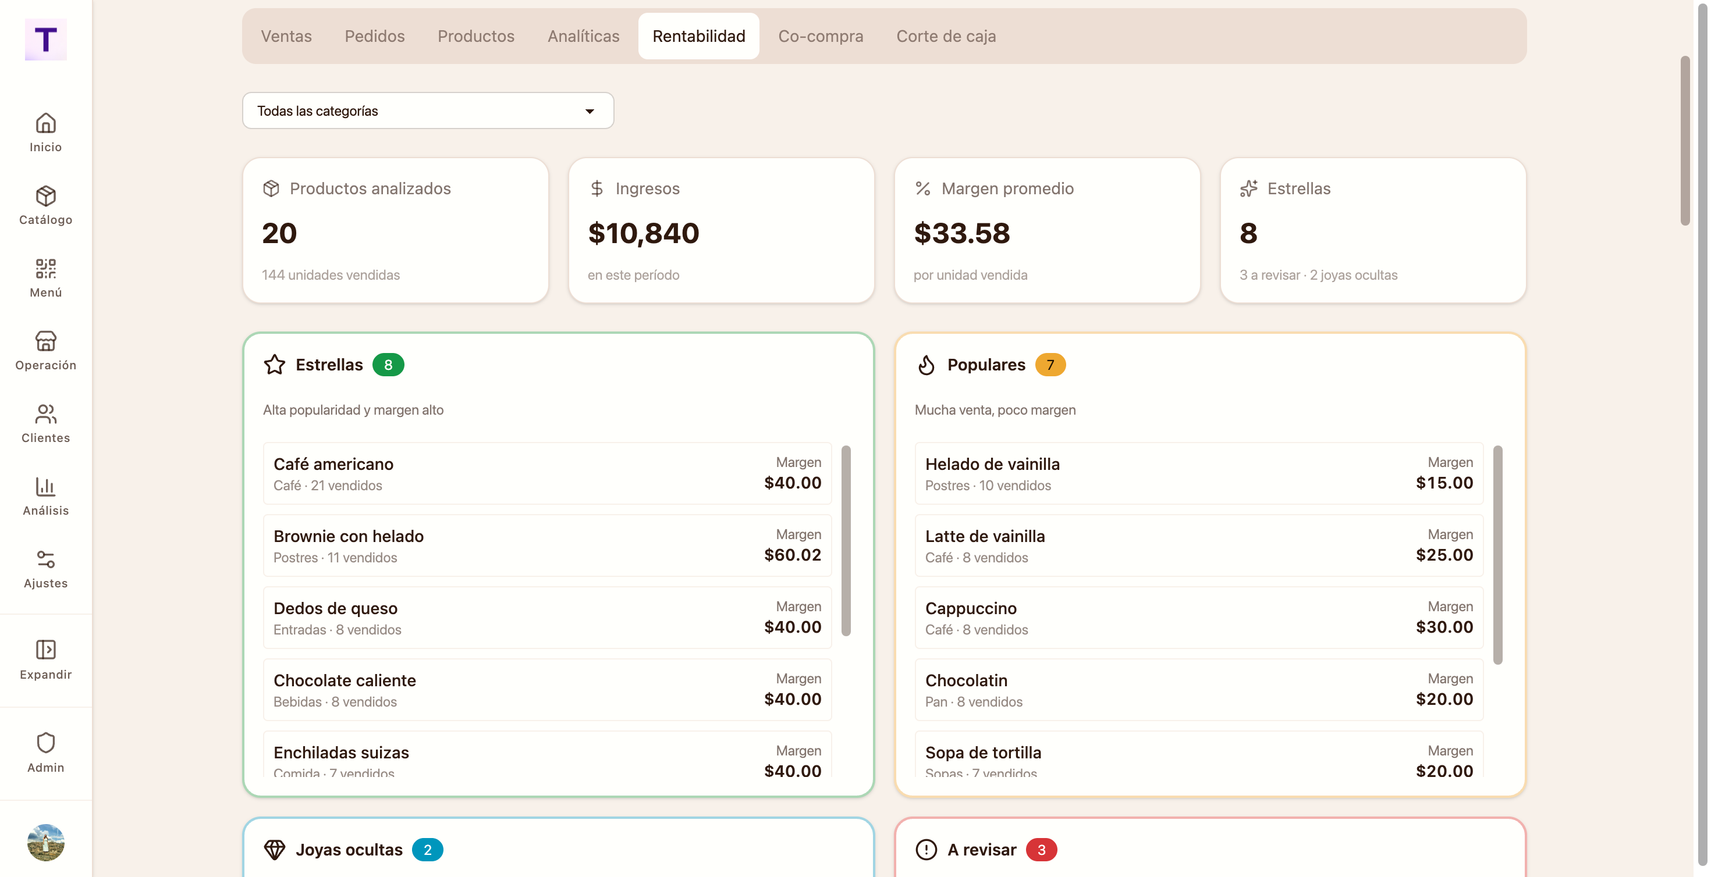1711x877 pixels.
Task: Click the red 3 badge on A revisar
Action: (1042, 850)
